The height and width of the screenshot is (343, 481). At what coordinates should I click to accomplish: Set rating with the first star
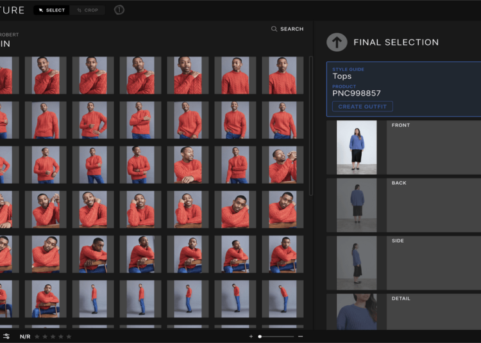[x=37, y=337]
